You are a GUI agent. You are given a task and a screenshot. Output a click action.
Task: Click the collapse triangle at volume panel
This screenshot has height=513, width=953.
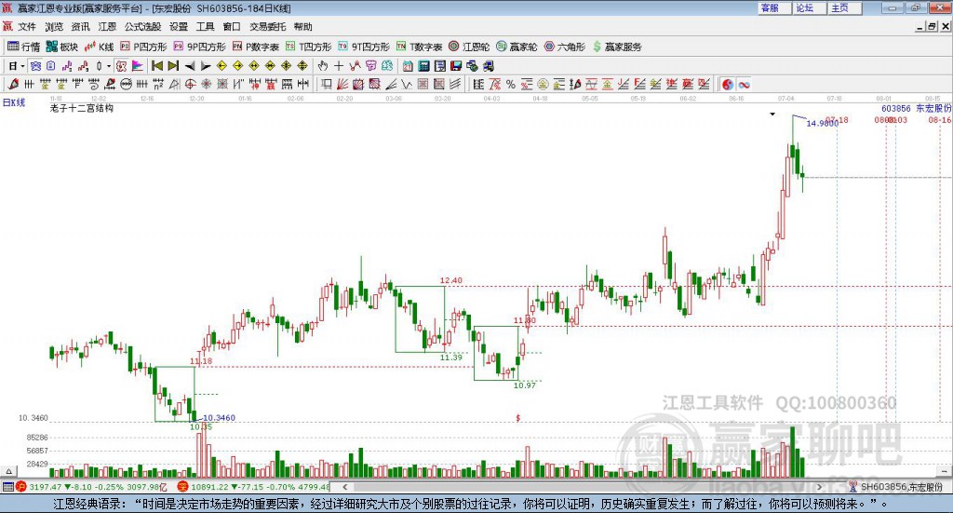tap(8, 471)
